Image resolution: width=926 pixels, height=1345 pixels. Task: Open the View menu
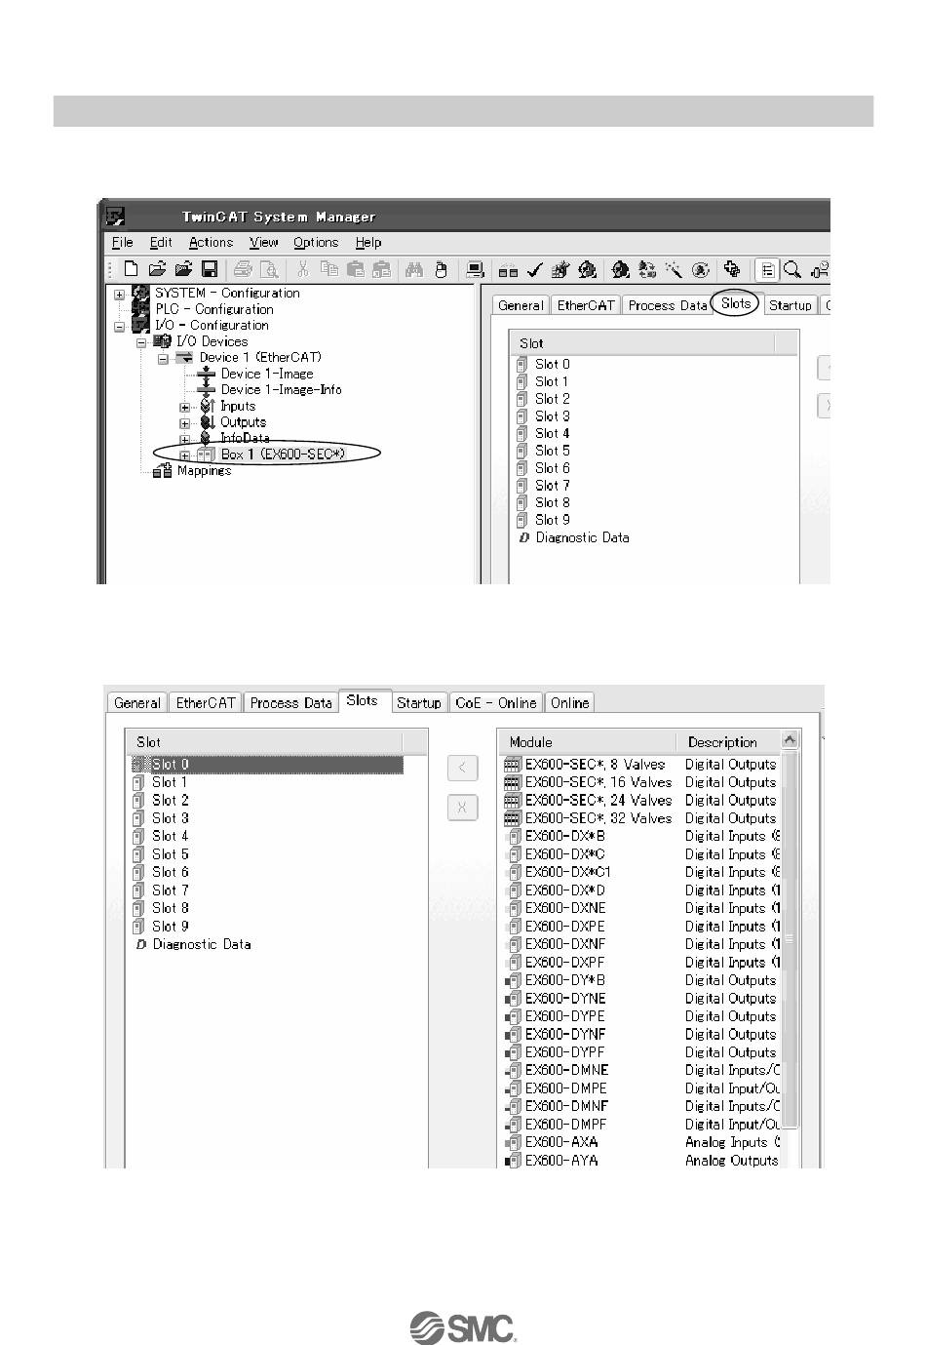pos(264,243)
